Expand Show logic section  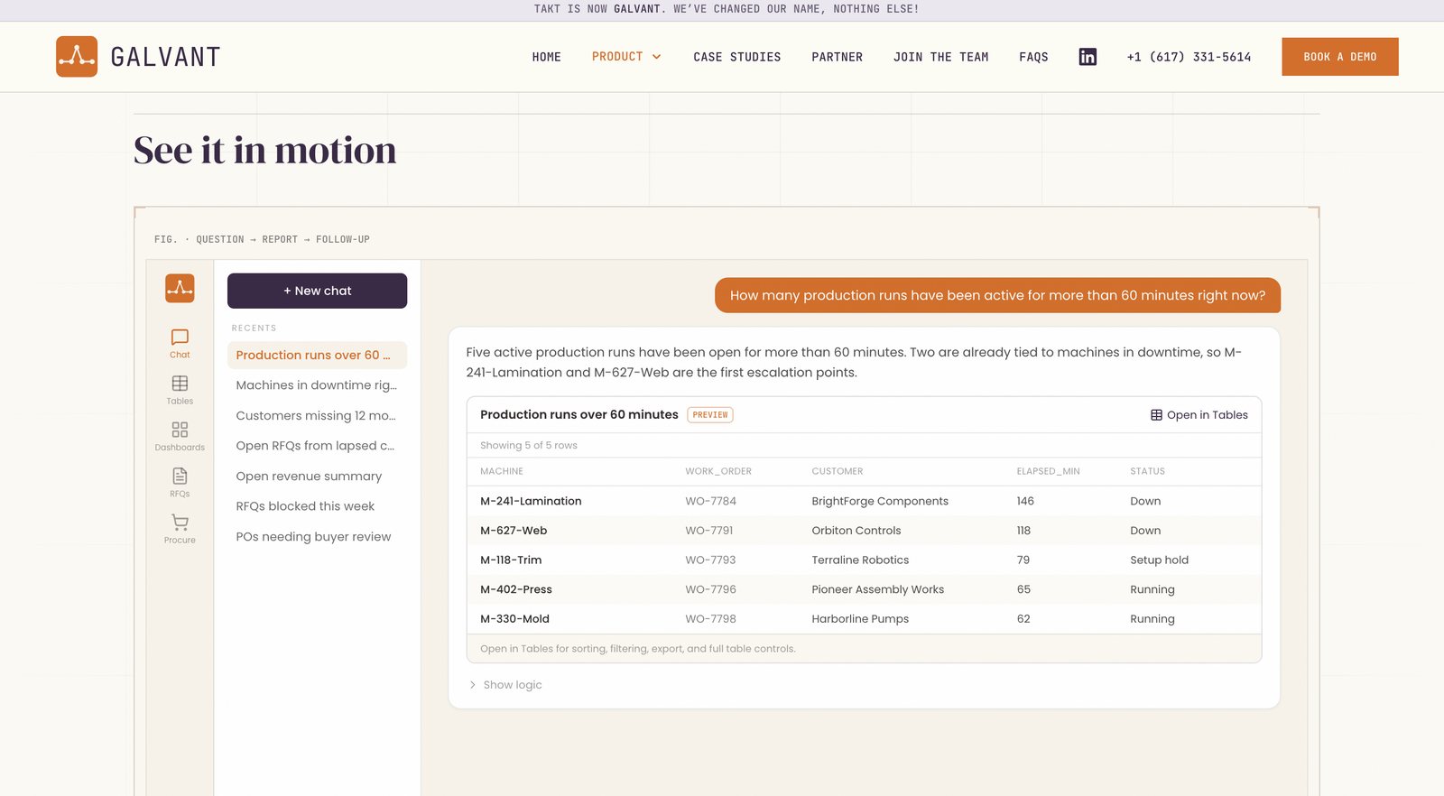click(505, 685)
